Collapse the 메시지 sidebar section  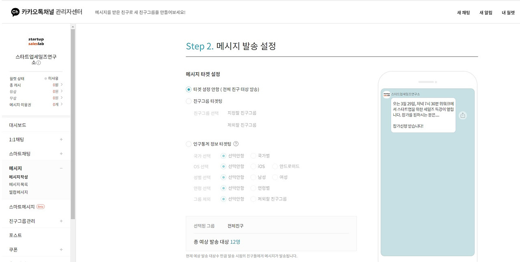point(61,168)
